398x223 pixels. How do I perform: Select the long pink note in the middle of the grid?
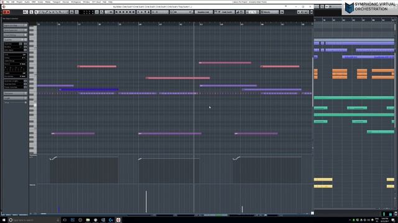[x=178, y=78]
